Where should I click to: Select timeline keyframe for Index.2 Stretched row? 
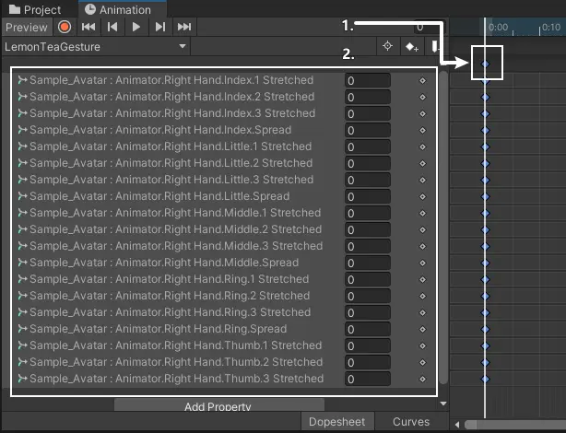pyautogui.click(x=485, y=97)
